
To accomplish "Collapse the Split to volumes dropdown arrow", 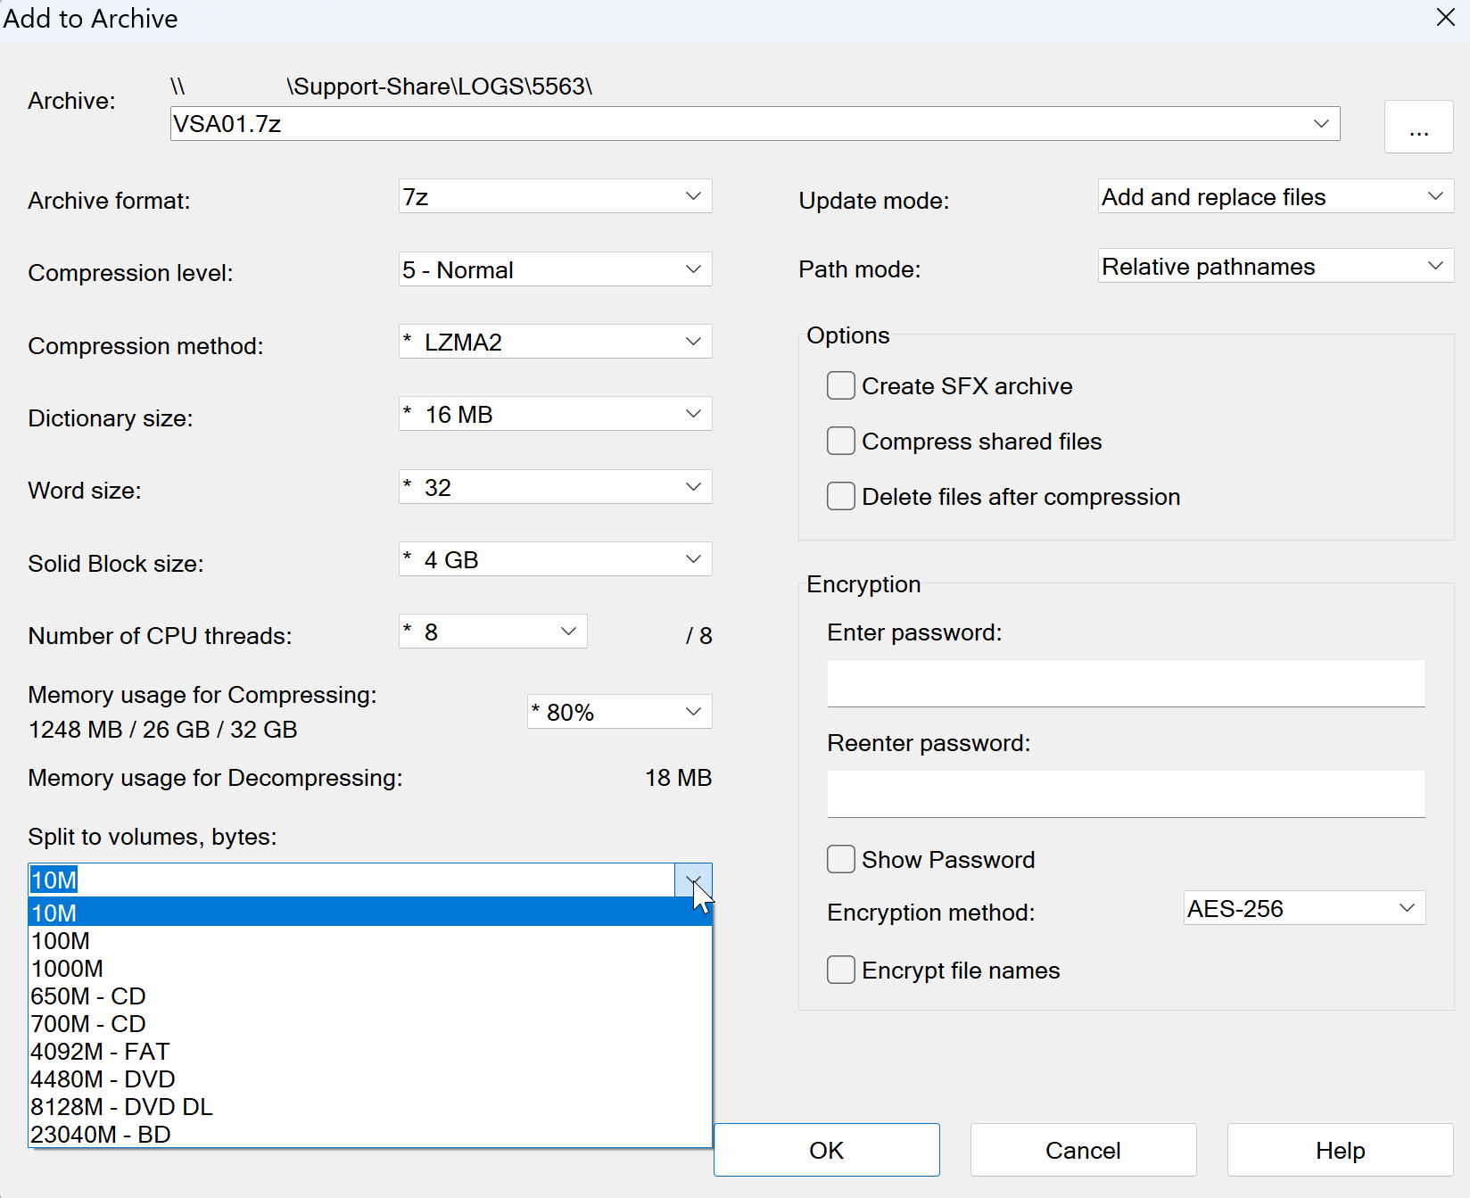I will coord(693,880).
